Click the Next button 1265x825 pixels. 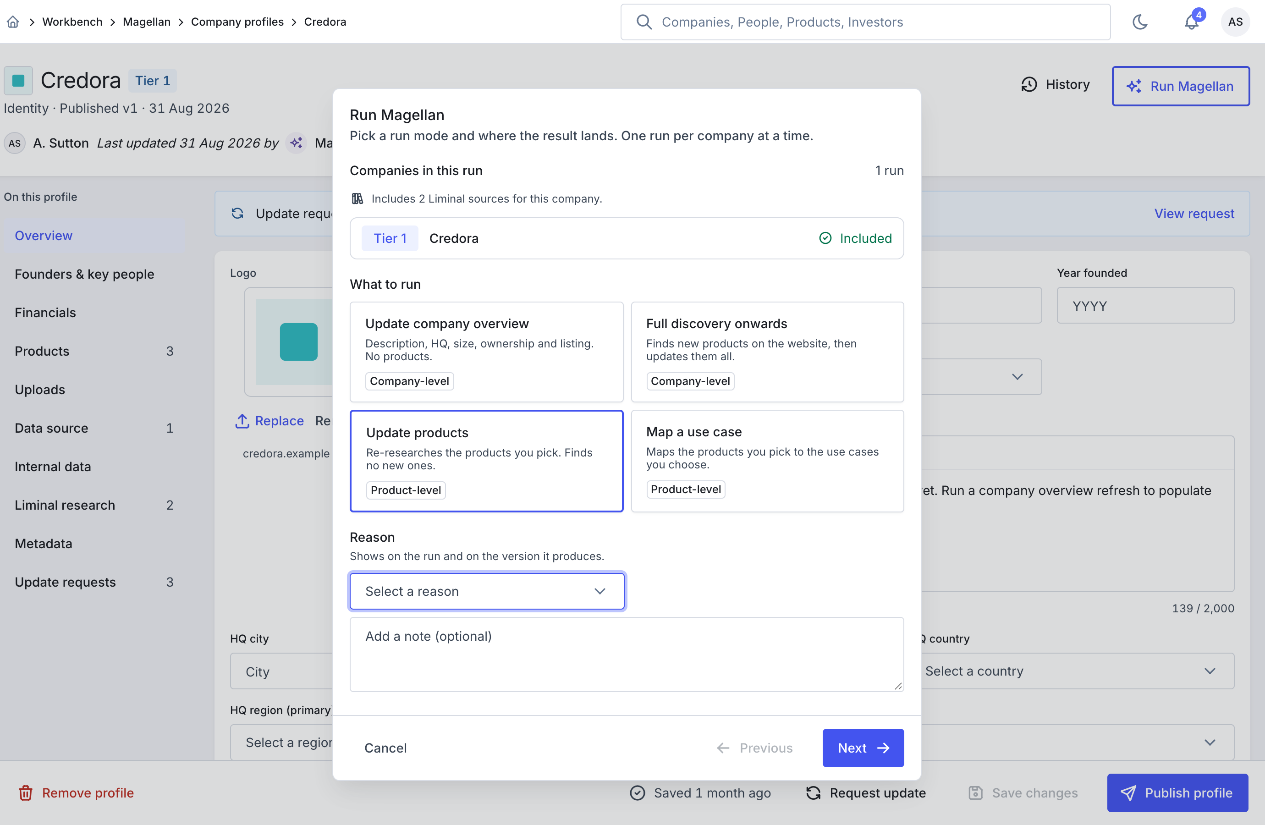[x=863, y=748]
